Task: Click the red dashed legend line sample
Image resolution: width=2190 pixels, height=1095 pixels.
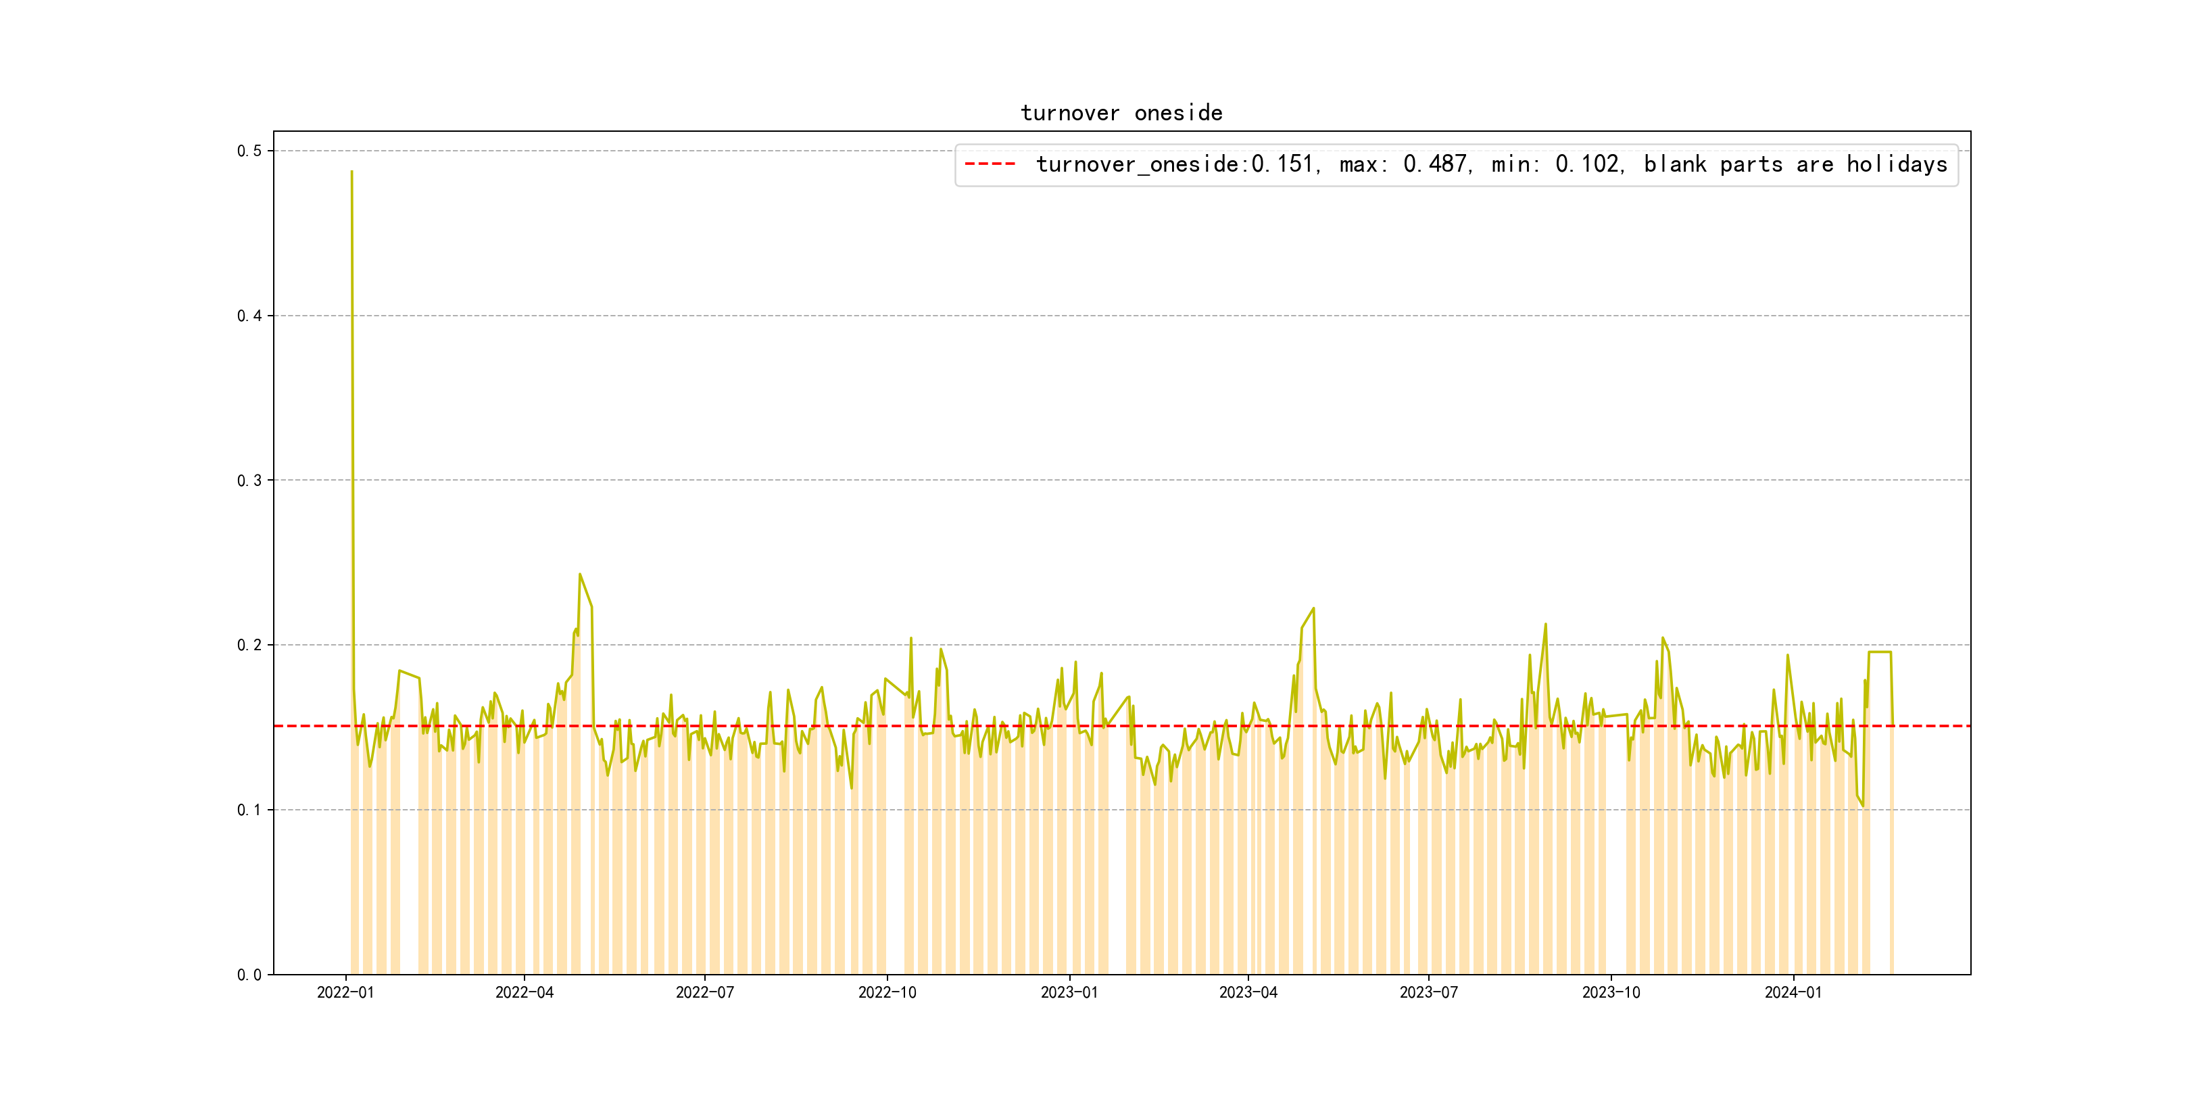Action: click(x=990, y=164)
